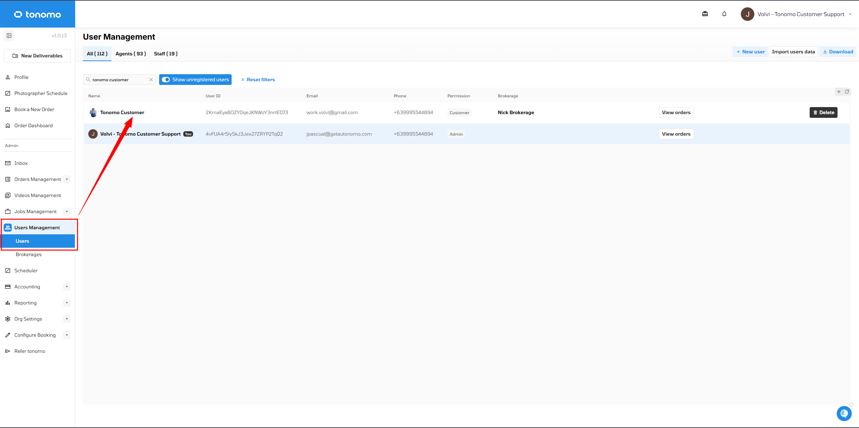Expand Reporting submenu
859x428 pixels.
(67, 303)
